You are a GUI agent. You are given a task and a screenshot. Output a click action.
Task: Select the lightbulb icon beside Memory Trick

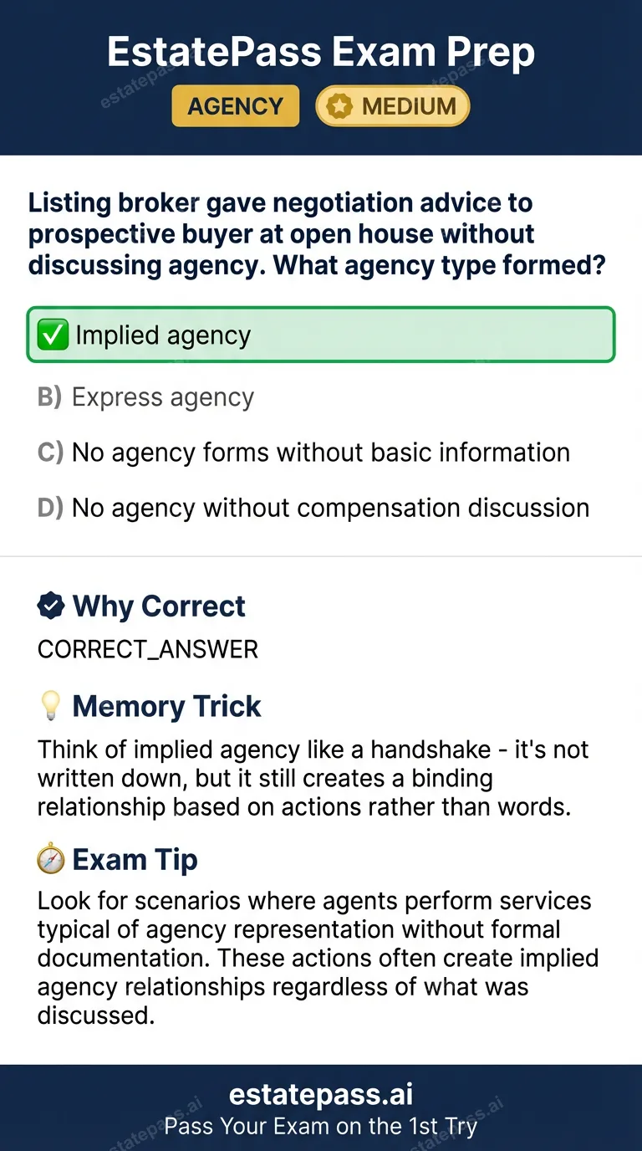click(50, 705)
